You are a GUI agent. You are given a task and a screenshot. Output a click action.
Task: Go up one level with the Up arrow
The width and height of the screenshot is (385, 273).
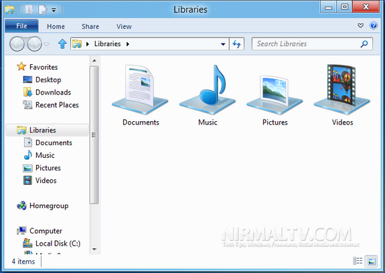[x=62, y=44]
